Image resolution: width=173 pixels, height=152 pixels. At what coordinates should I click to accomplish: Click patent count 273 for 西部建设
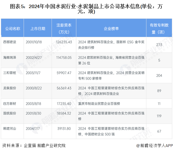(x=159, y=45)
